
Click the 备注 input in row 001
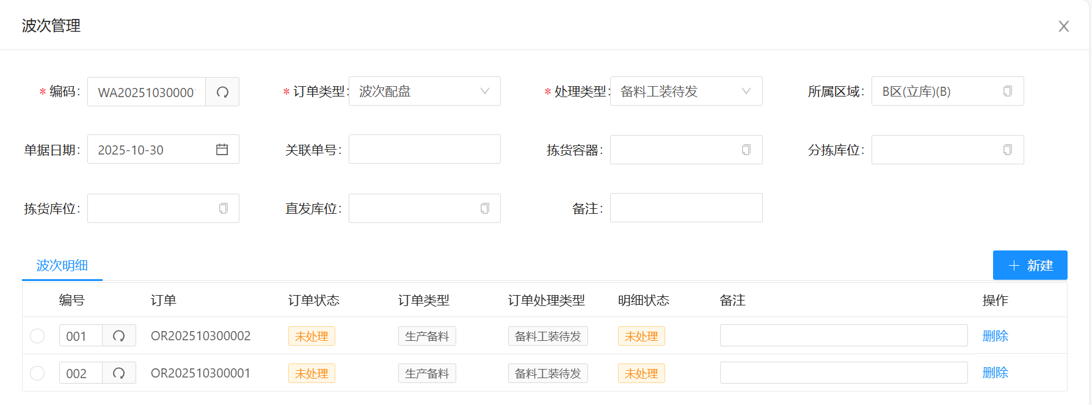pos(843,335)
